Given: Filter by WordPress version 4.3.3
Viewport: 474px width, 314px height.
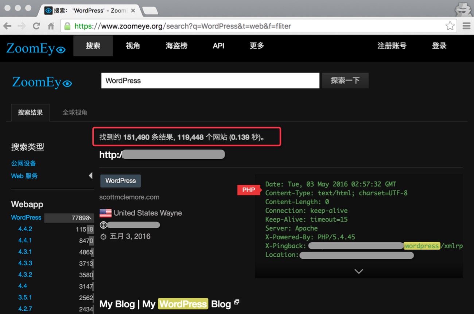Looking at the screenshot, I should (25, 263).
